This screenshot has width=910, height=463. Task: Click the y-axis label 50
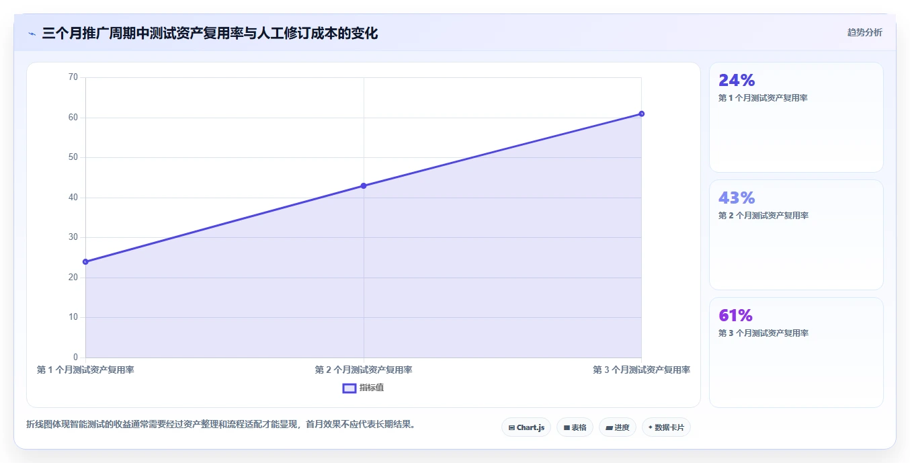click(x=73, y=157)
